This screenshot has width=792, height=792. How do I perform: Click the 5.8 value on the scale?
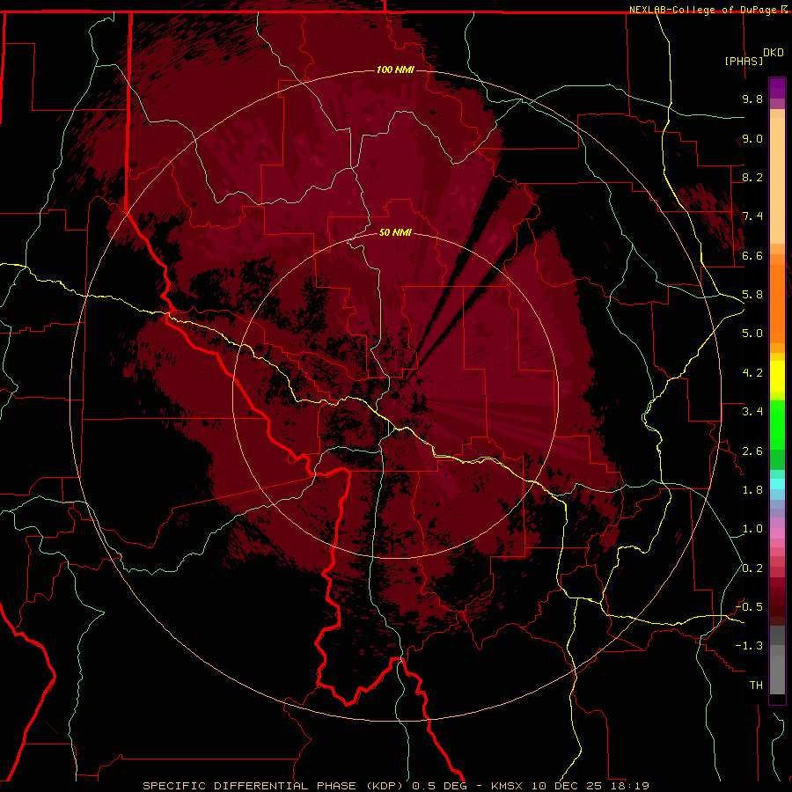click(x=752, y=295)
